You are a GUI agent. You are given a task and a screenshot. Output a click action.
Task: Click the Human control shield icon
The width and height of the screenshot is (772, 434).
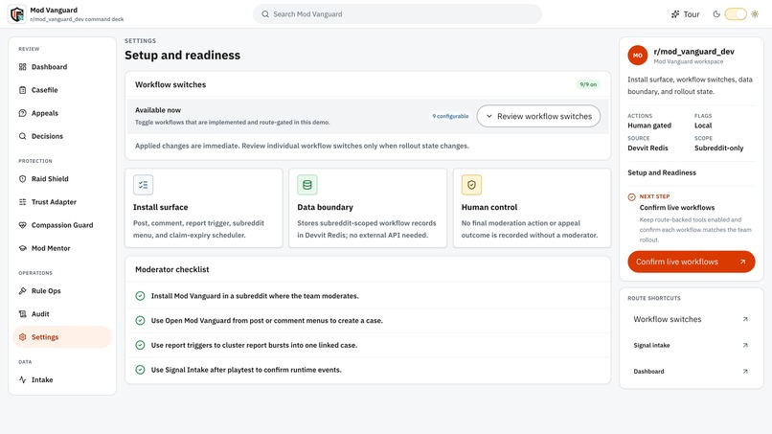(471, 185)
